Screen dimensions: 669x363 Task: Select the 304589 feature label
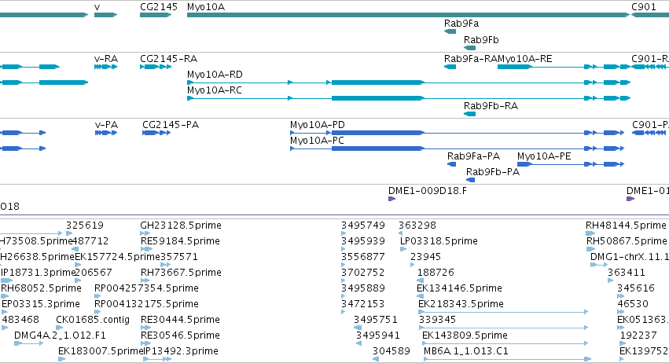(x=391, y=351)
